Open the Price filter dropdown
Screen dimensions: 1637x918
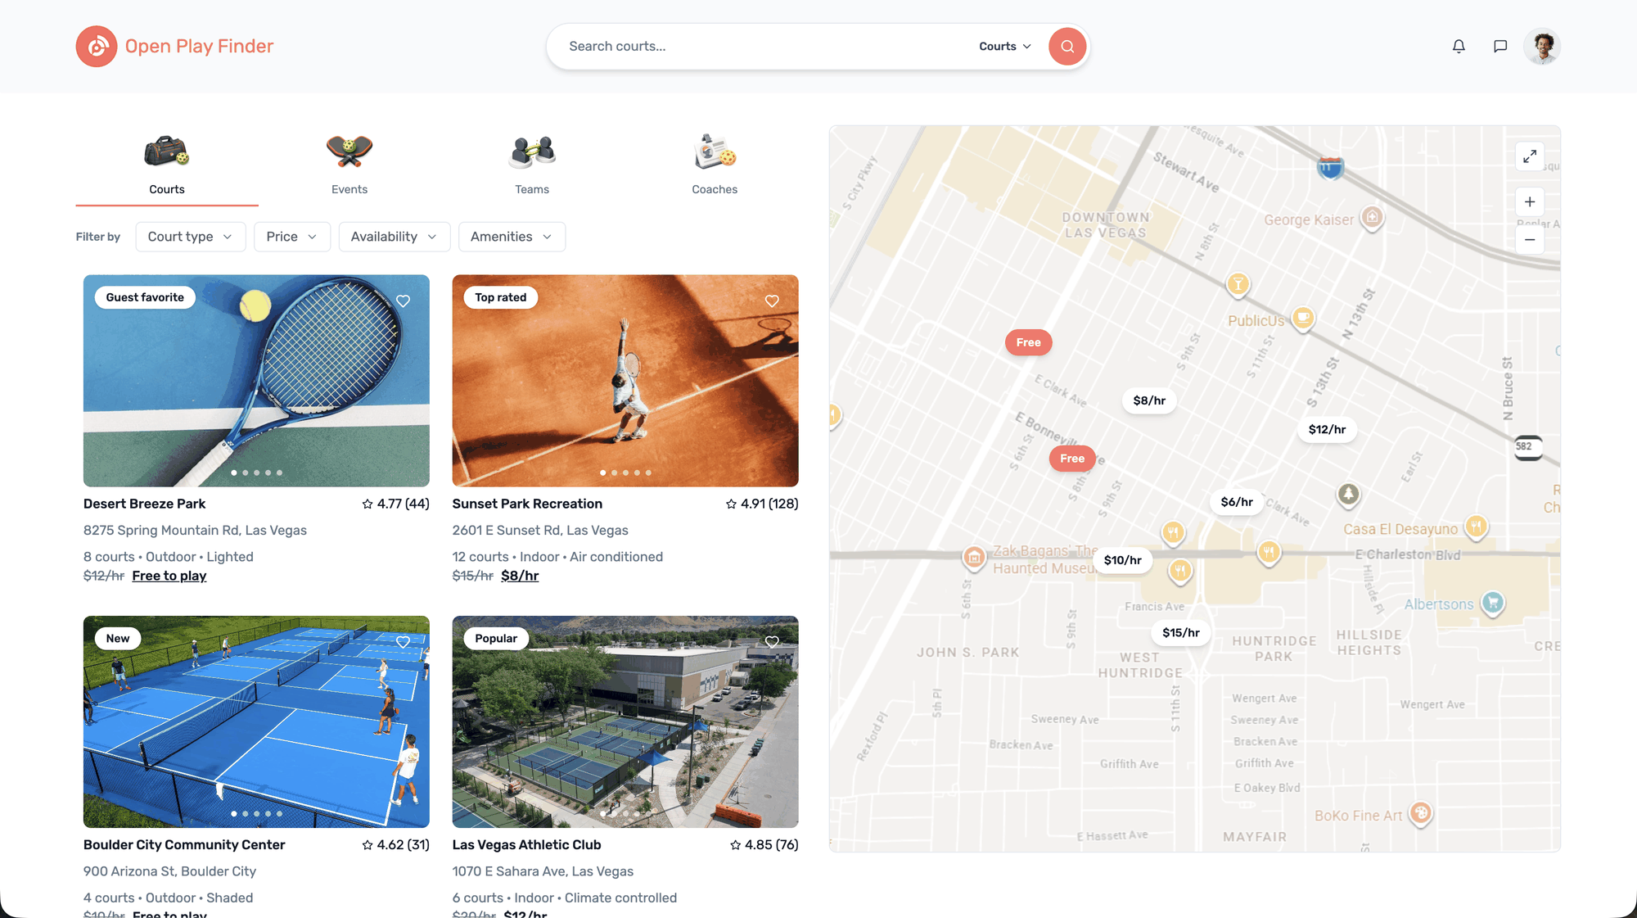[x=292, y=237]
